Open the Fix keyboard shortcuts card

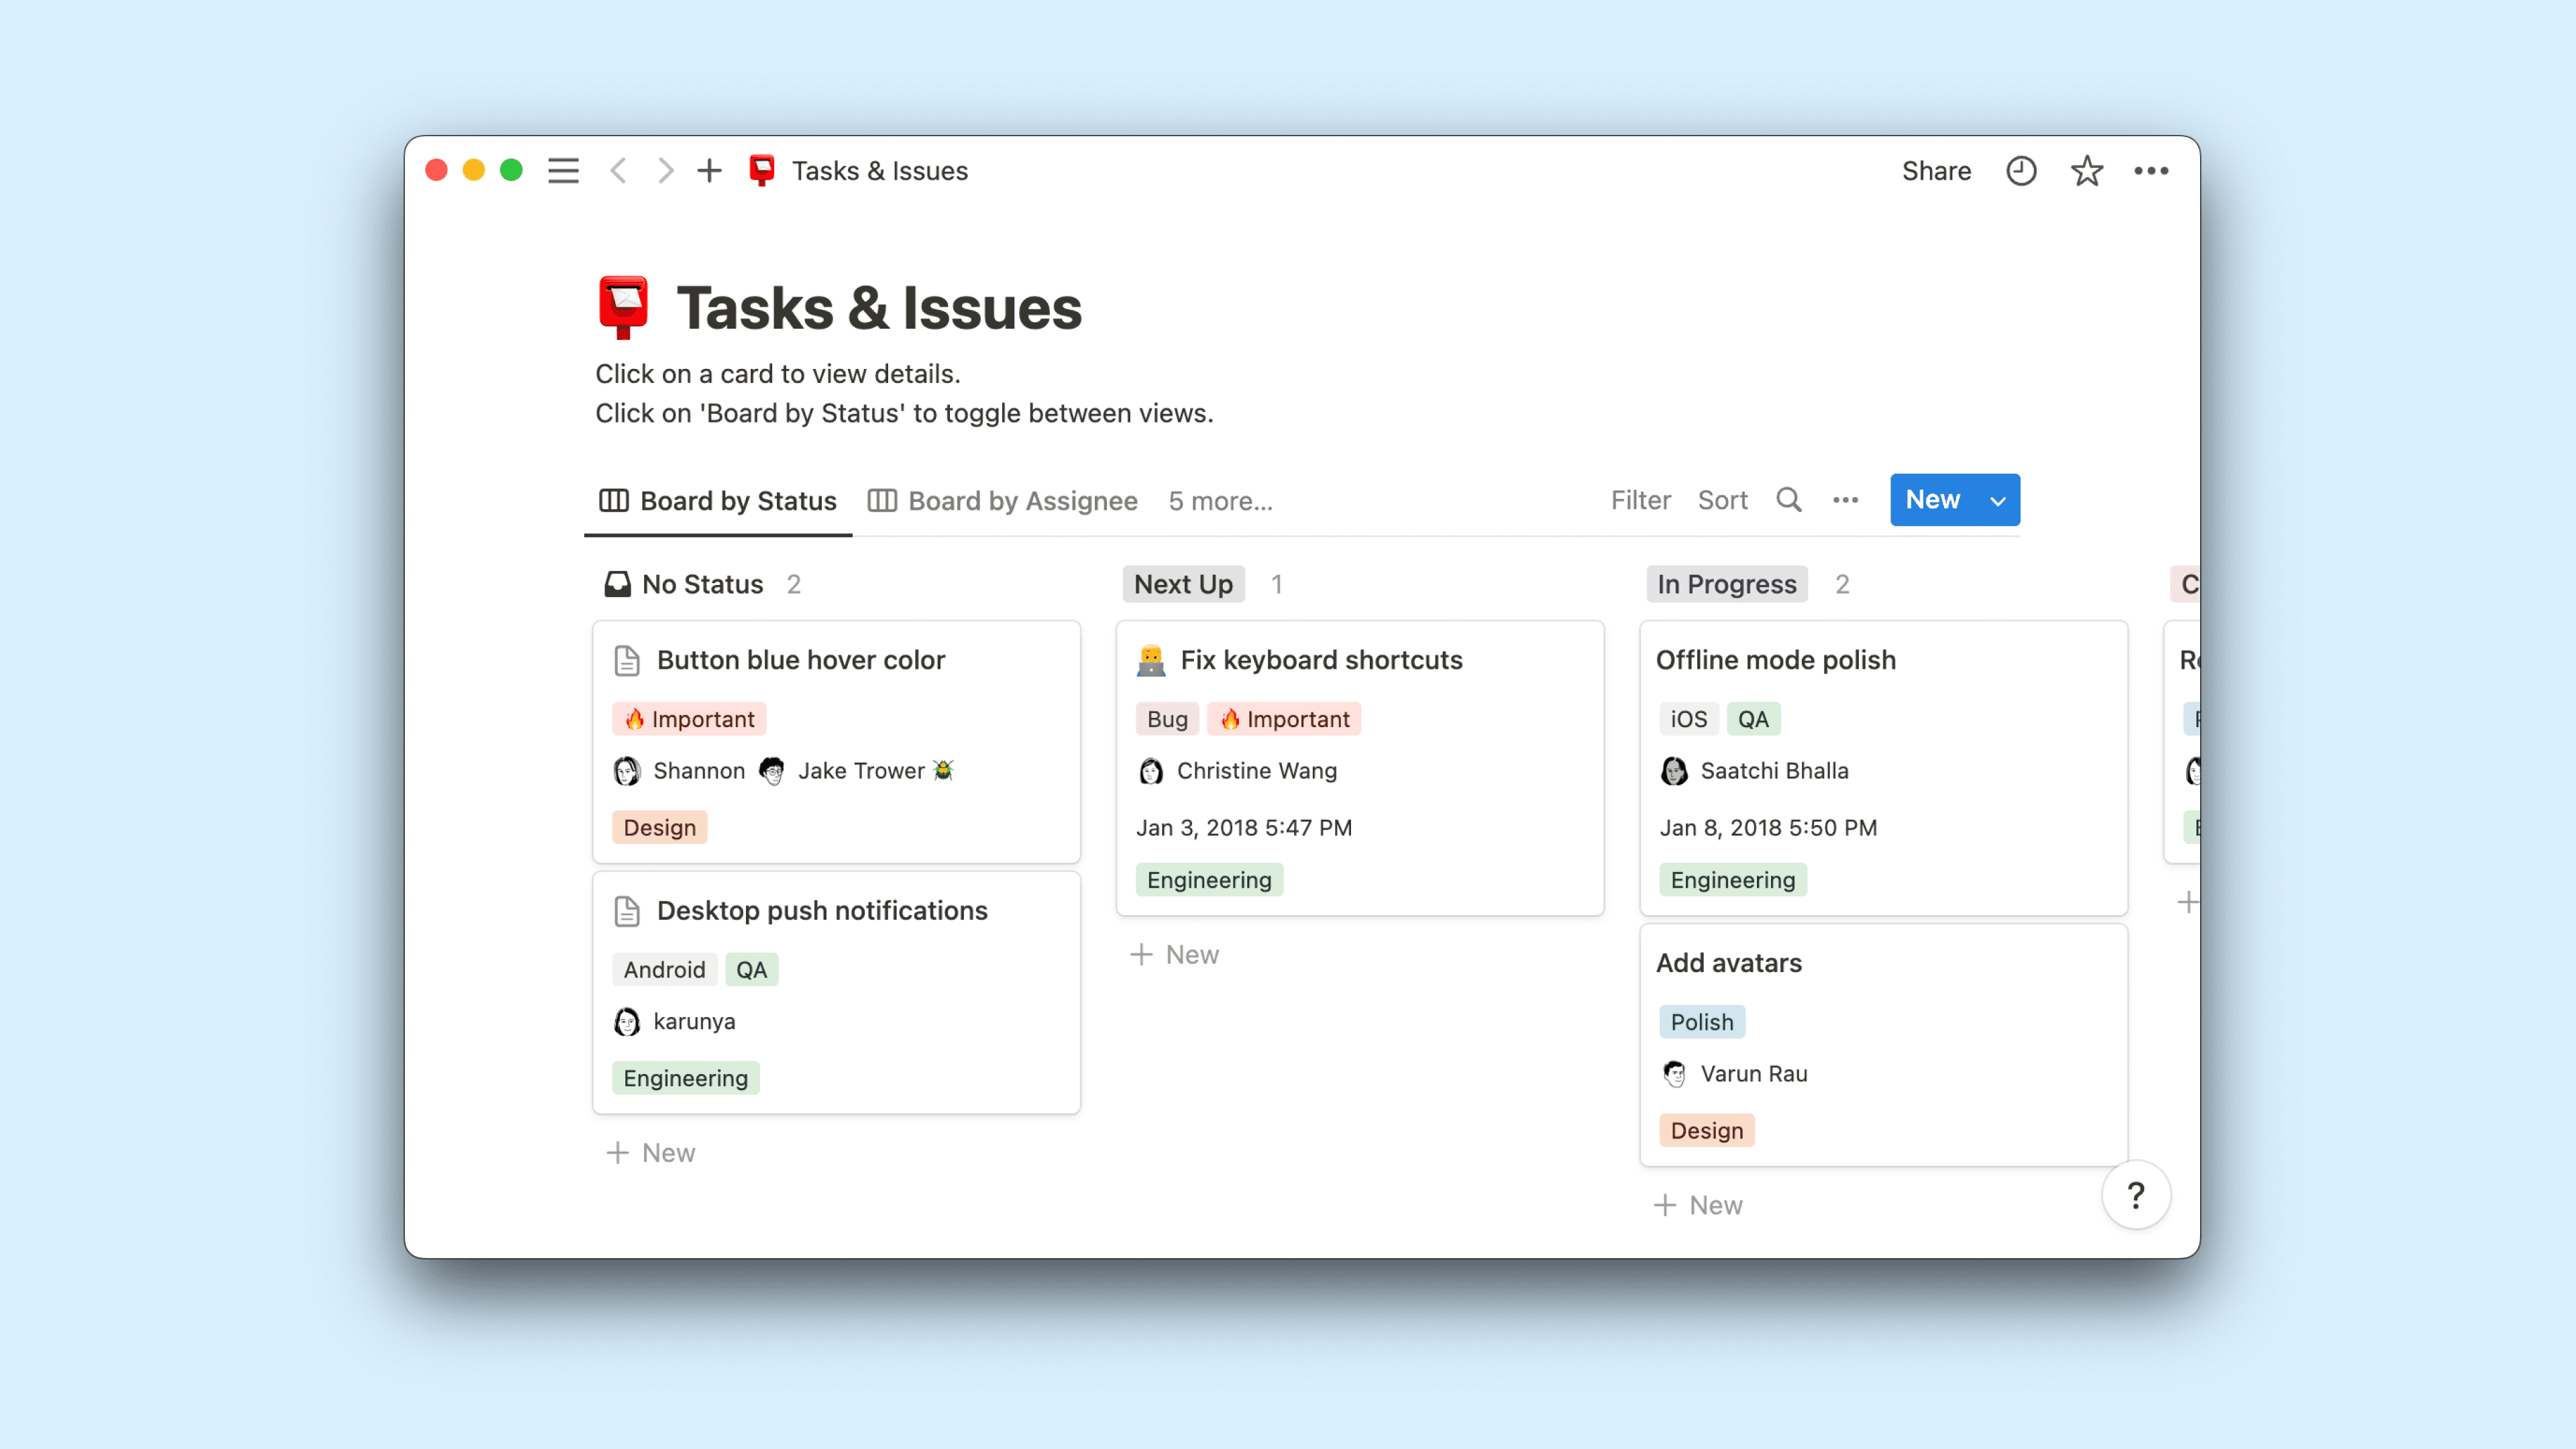1320,660
